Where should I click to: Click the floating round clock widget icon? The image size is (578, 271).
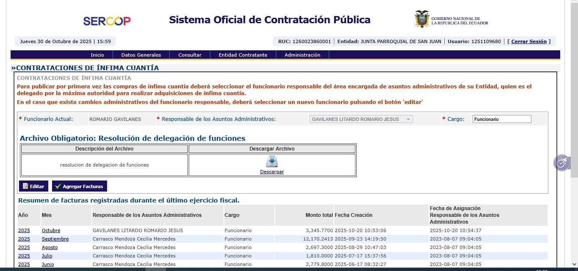point(561,163)
